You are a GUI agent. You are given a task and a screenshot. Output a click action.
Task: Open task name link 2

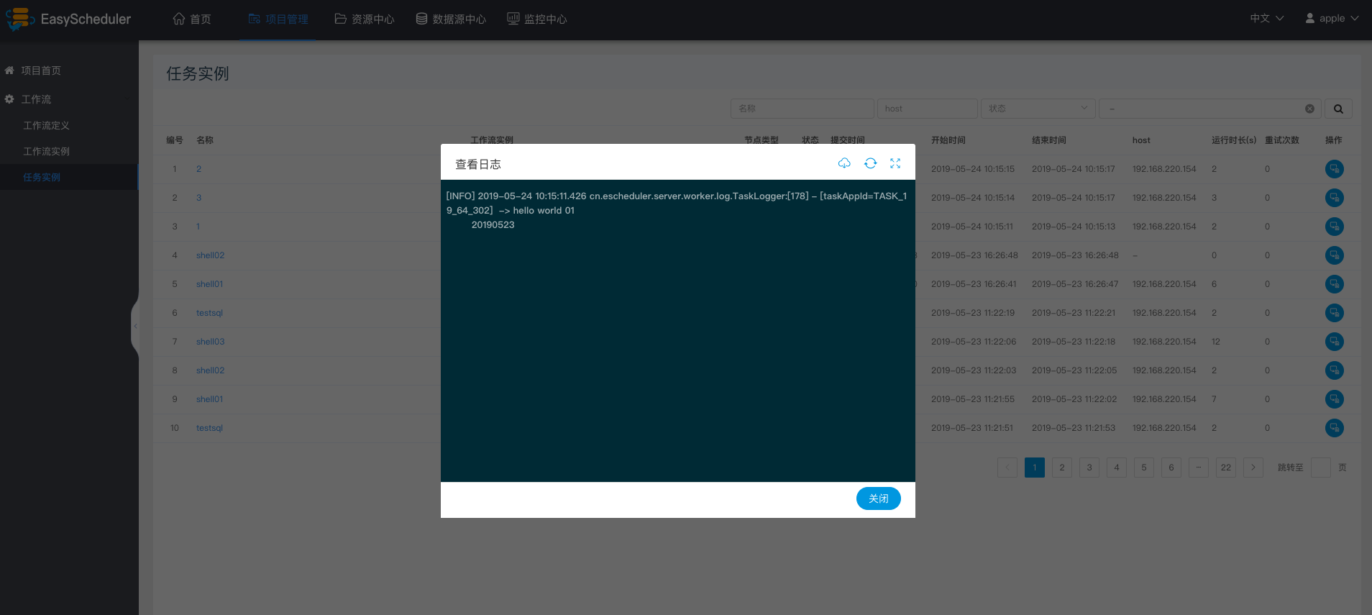click(198, 169)
